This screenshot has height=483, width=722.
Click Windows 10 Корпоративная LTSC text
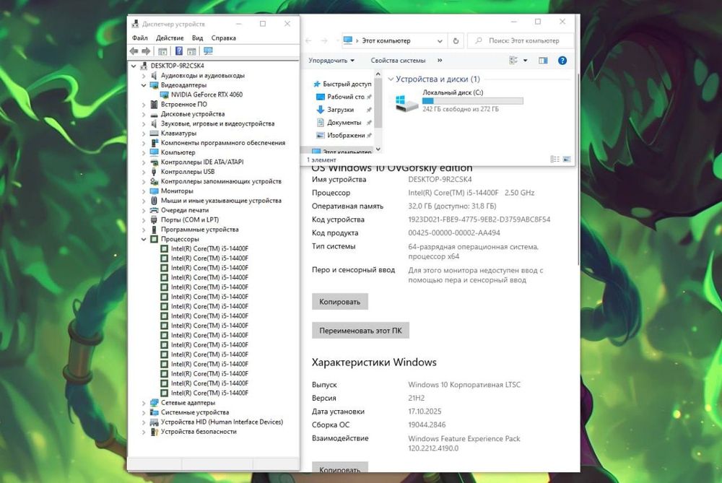(x=464, y=385)
